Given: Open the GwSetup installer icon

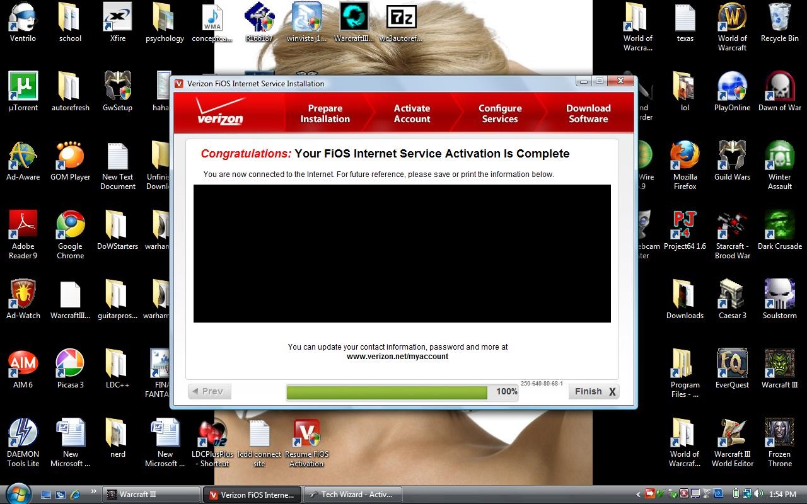Looking at the screenshot, I should 118,92.
